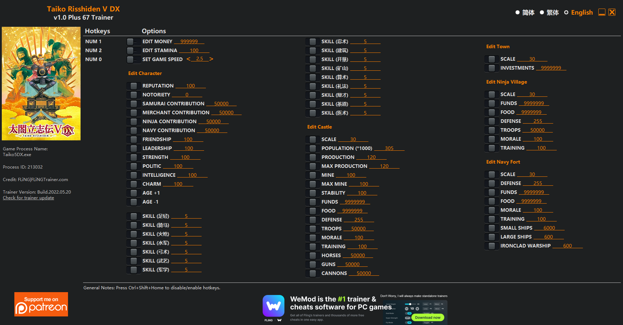
Task: Toggle the Edit Money switch
Action: click(133, 42)
